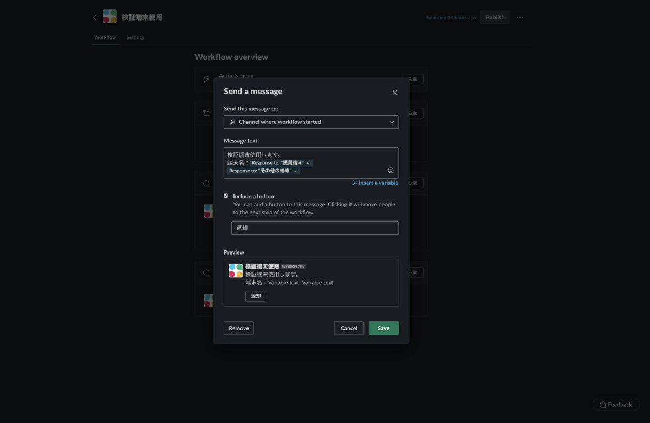Click the workflow app icon beside 検証端末使用 title
This screenshot has height=423, width=650.
pyautogui.click(x=110, y=17)
